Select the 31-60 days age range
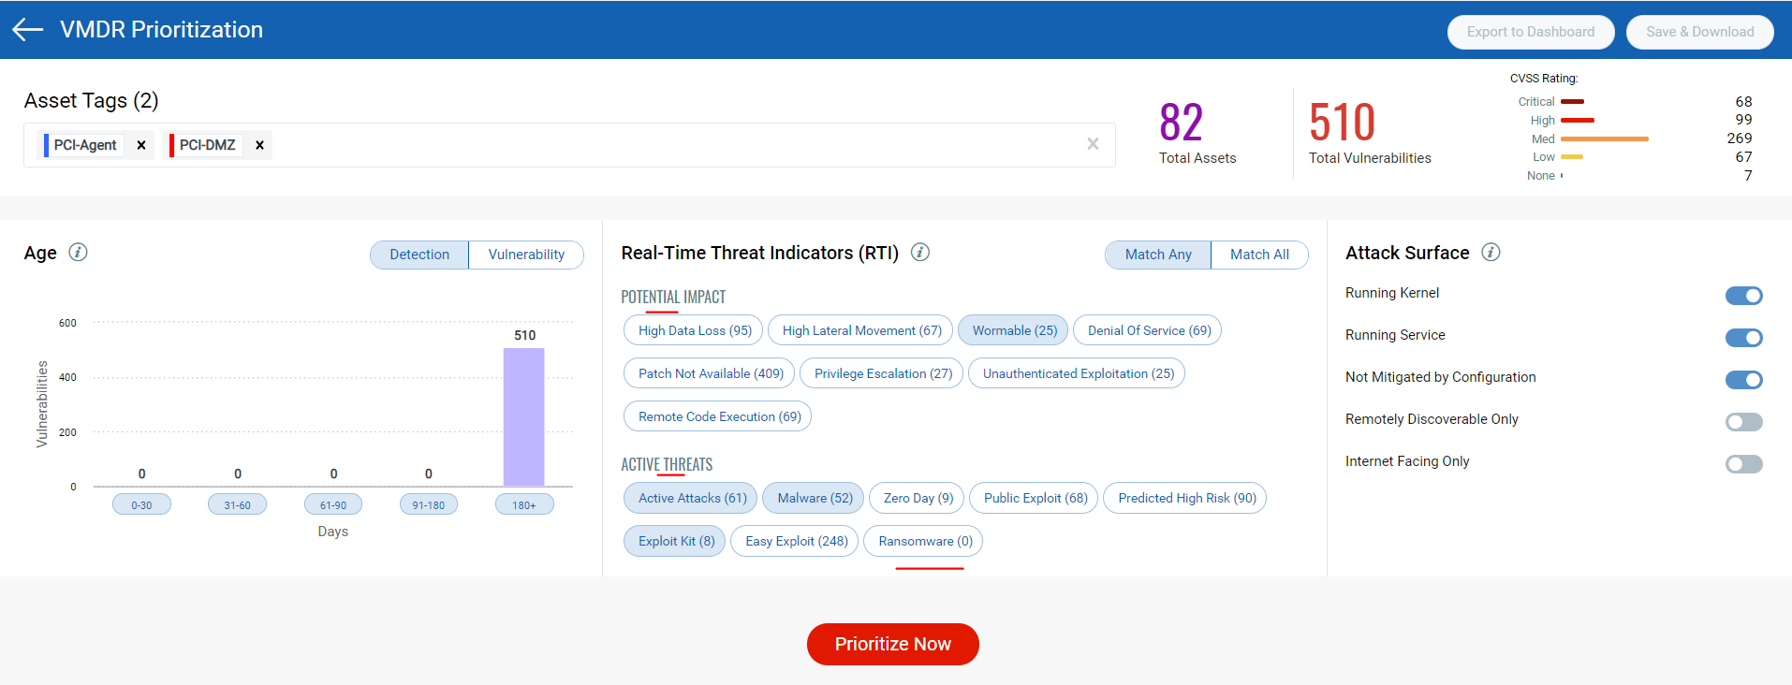The height and width of the screenshot is (685, 1792). [237, 505]
